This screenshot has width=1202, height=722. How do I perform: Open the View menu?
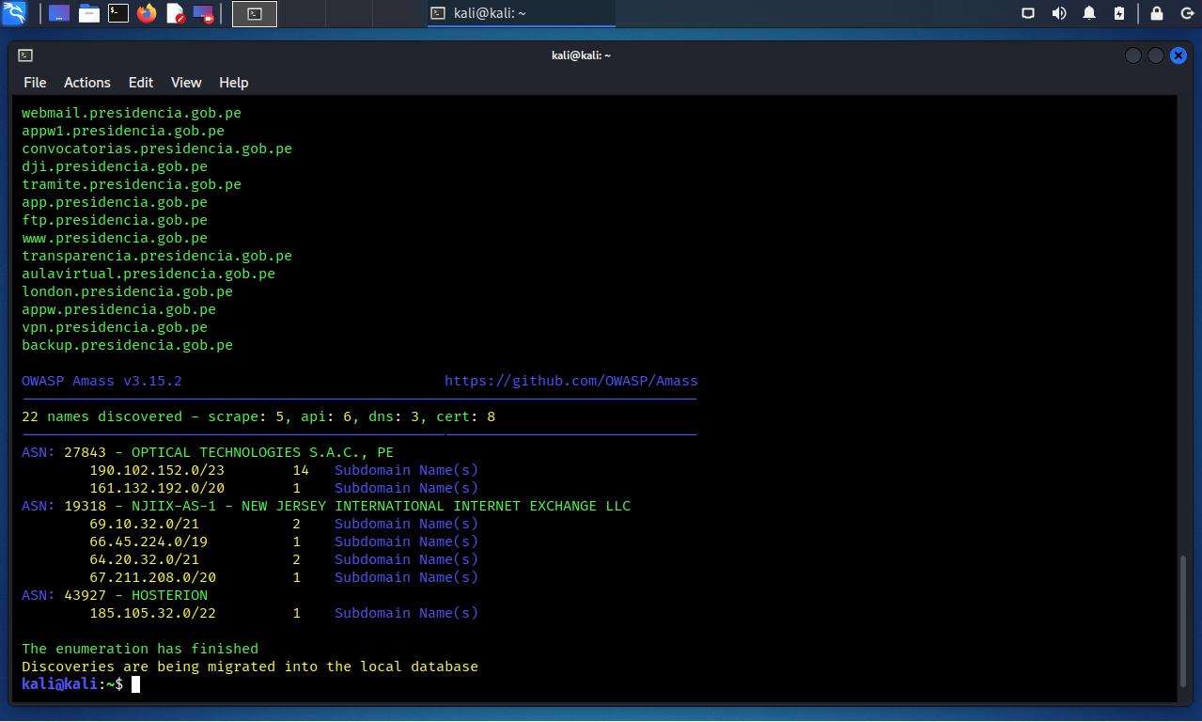(186, 83)
